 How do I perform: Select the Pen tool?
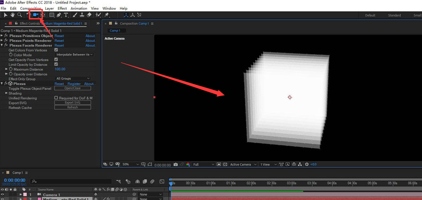59,15
